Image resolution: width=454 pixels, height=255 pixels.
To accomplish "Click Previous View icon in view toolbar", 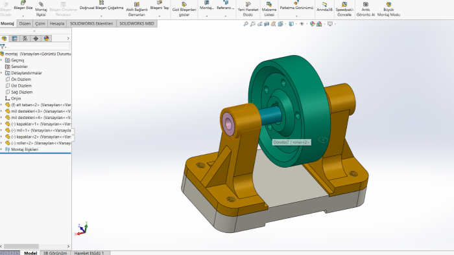I will click(x=259, y=24).
